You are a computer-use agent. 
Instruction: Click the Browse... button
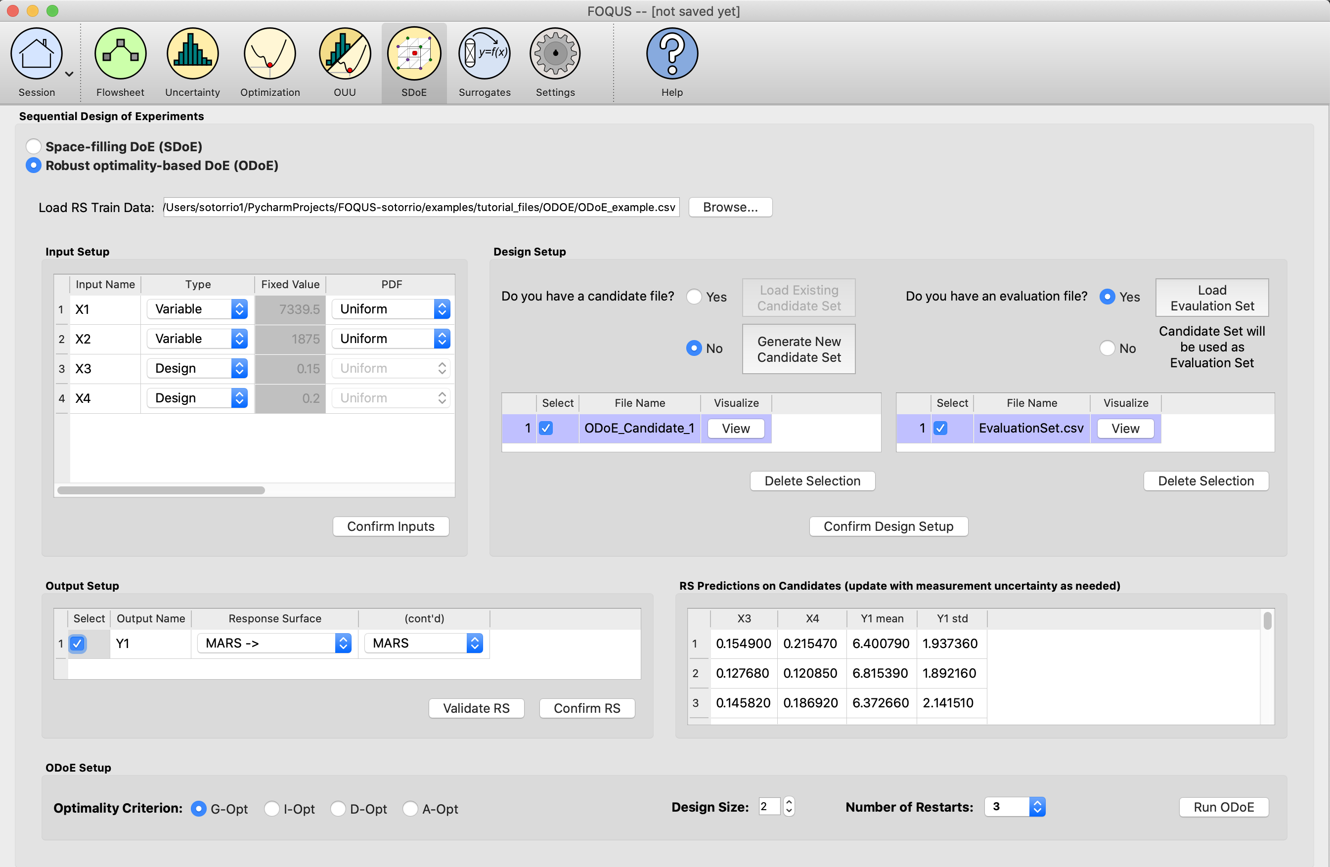tap(730, 207)
